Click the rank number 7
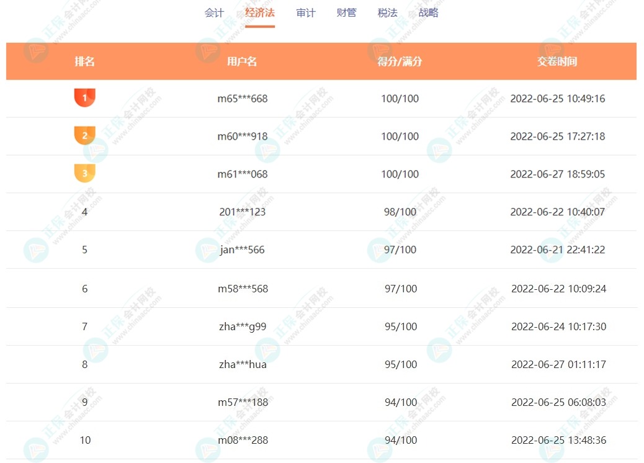Image resolution: width=644 pixels, height=463 pixels. [x=84, y=326]
